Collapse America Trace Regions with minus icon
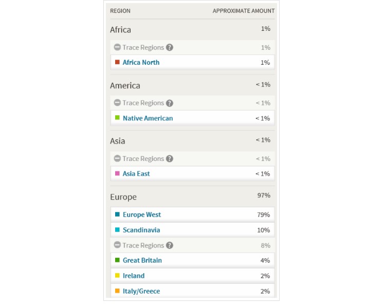Image resolution: width=384 pixels, height=304 pixels. click(x=117, y=103)
